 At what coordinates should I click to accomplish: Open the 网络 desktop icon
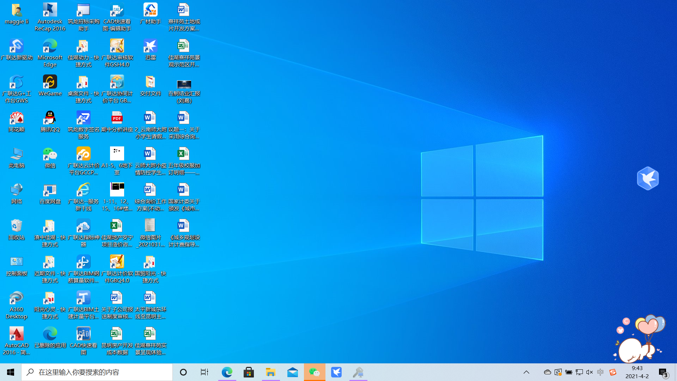point(17,194)
